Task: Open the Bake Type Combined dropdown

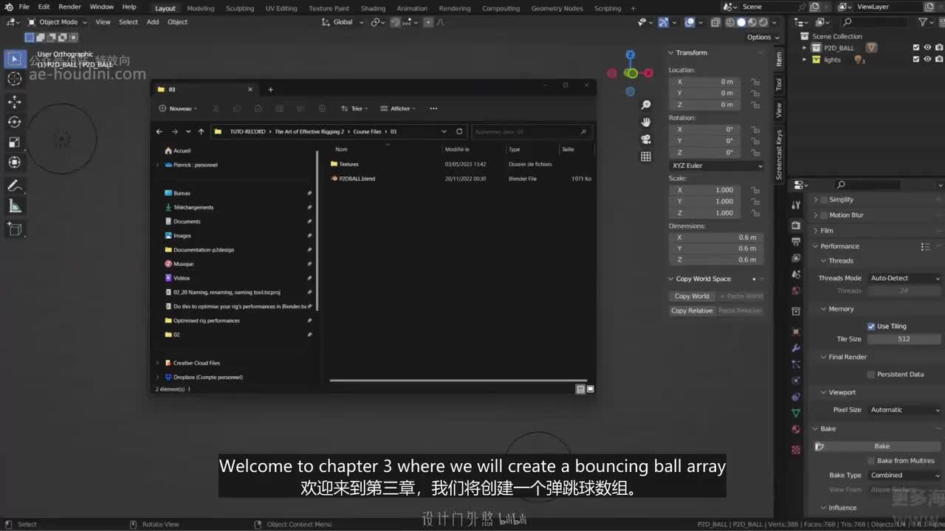Action: tap(904, 475)
